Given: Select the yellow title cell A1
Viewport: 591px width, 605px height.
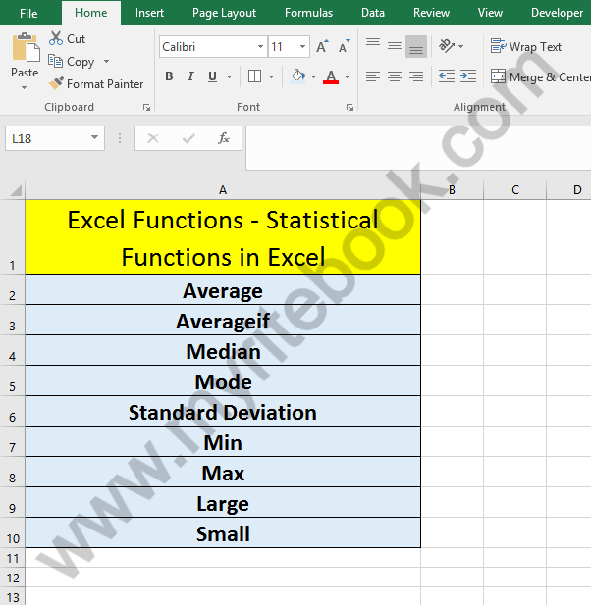Looking at the screenshot, I should coord(223,237).
